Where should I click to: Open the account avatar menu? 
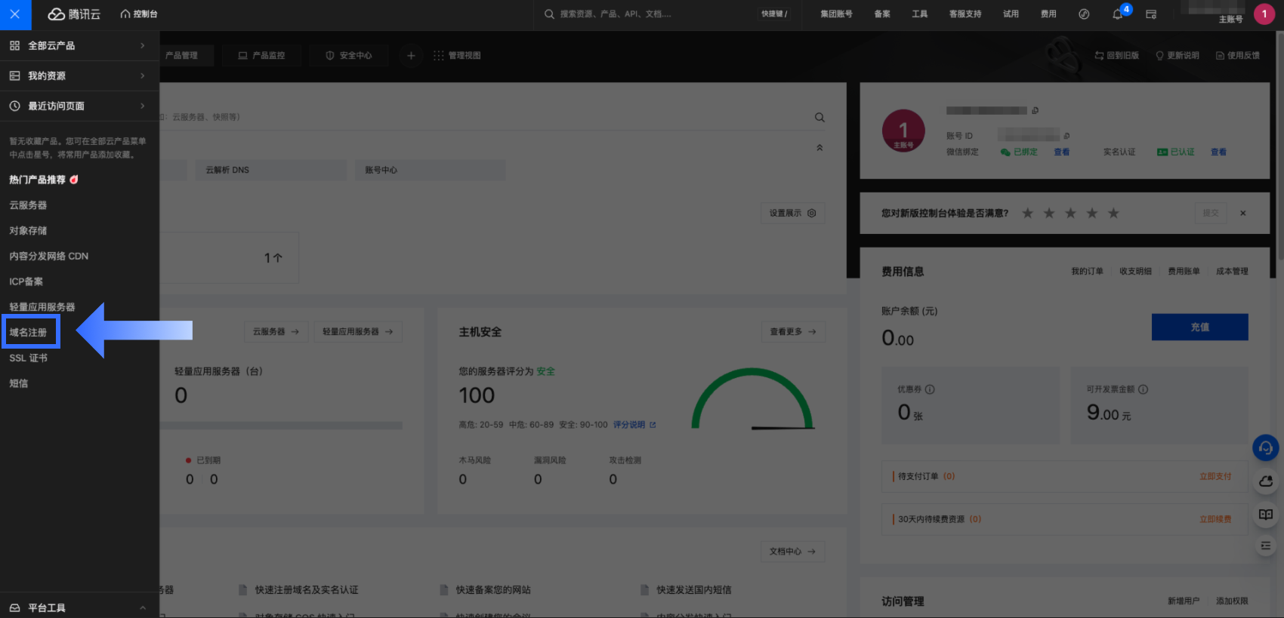tap(1264, 14)
